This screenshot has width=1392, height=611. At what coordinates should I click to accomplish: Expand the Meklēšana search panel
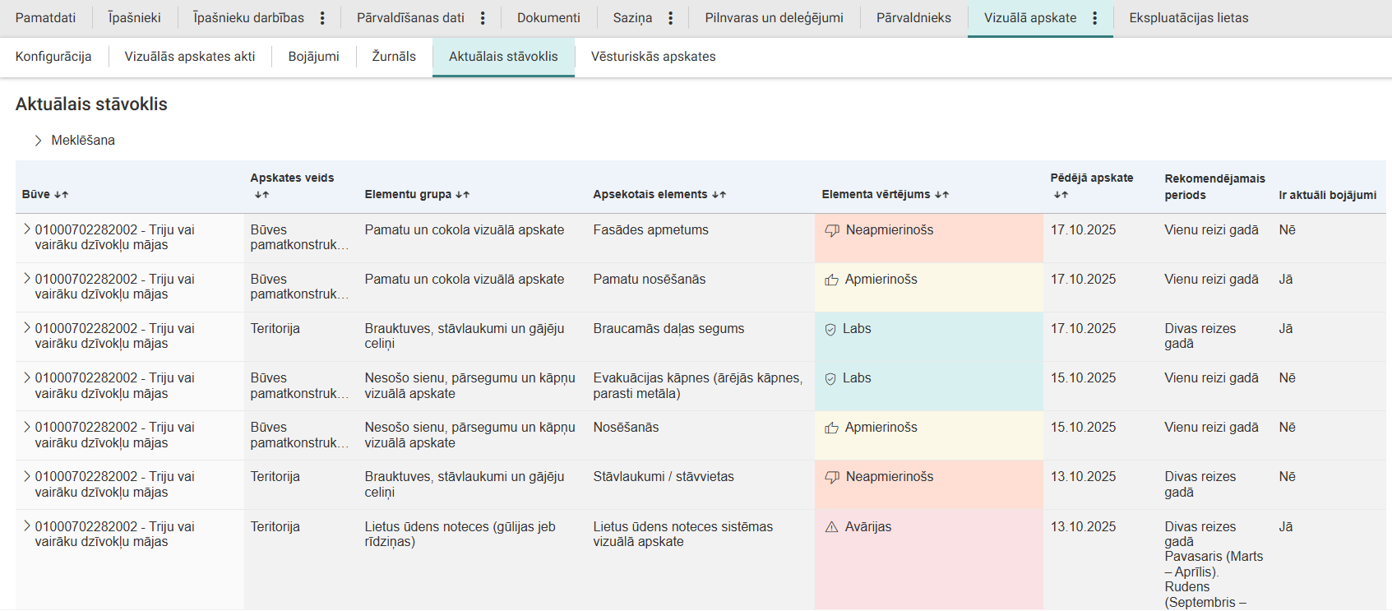[x=39, y=141]
